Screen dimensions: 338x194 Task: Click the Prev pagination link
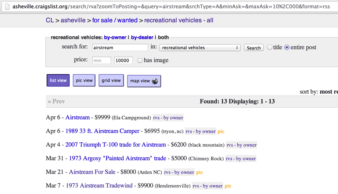click(x=56, y=101)
